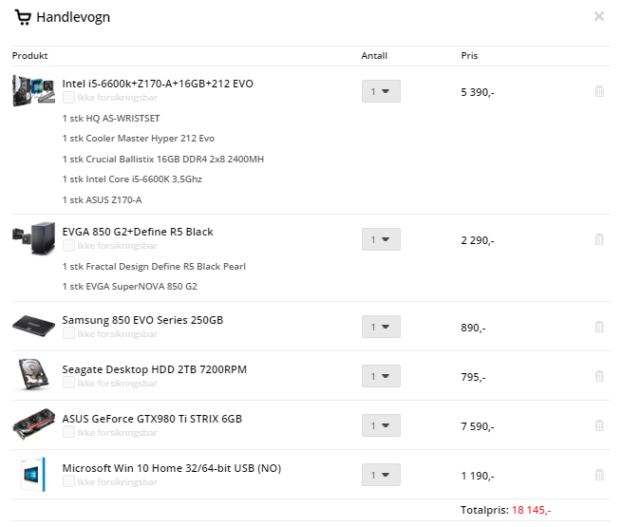Delete the Seagate Desktop HDD 2TB item

(599, 376)
